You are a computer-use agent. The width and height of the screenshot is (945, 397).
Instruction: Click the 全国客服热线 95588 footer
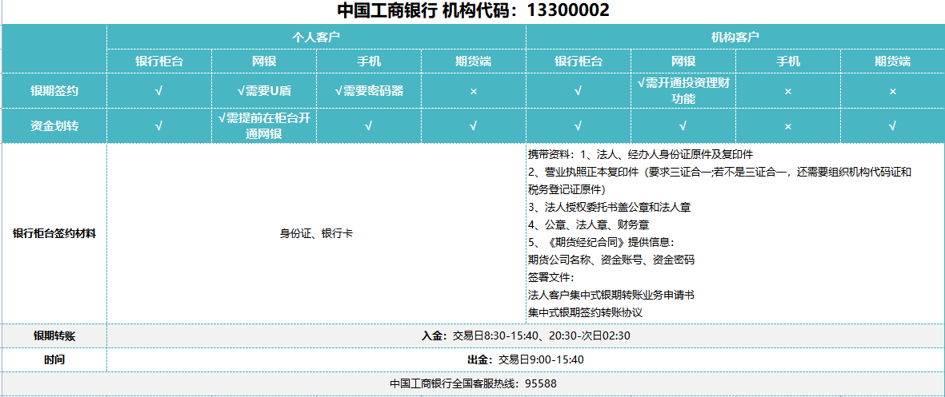472,383
